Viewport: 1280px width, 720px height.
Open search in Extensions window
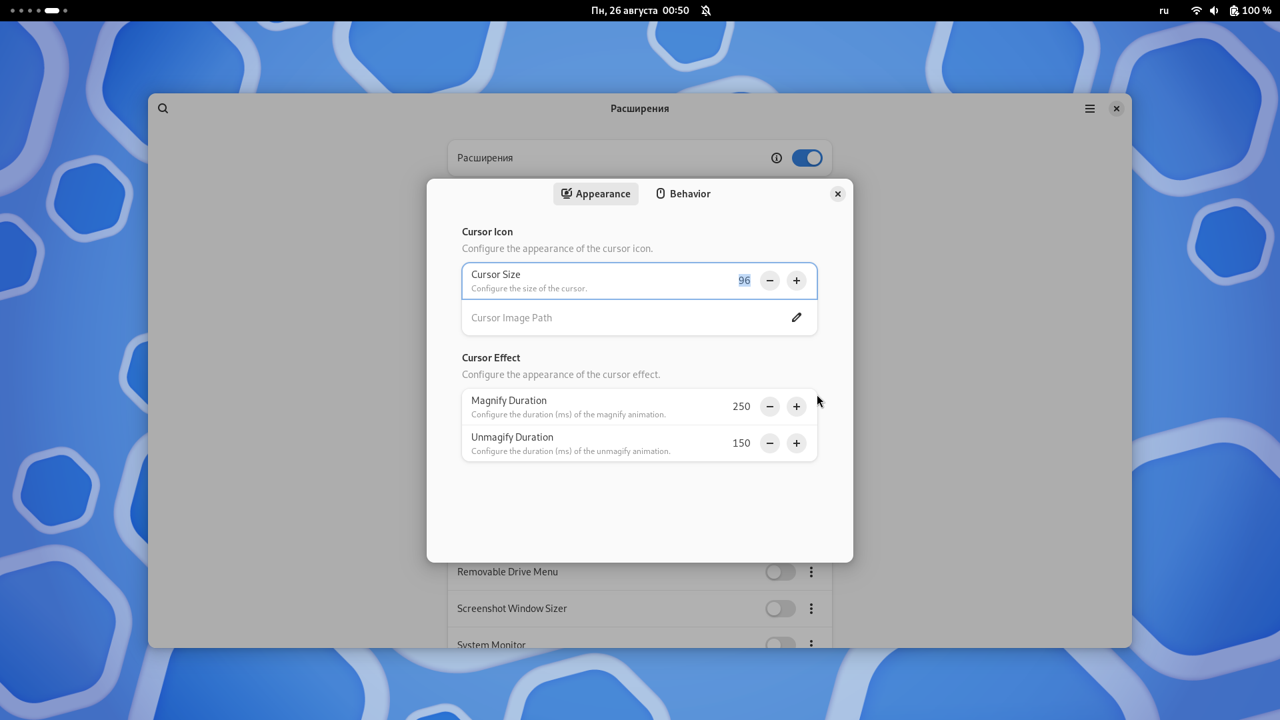click(x=163, y=109)
